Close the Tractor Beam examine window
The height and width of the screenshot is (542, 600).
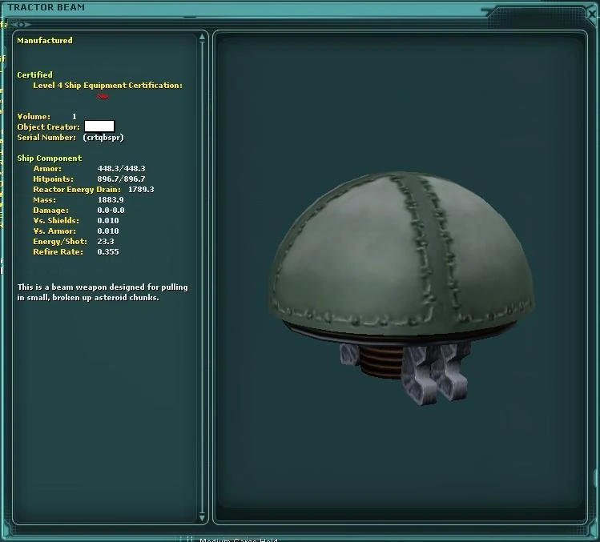592,13
